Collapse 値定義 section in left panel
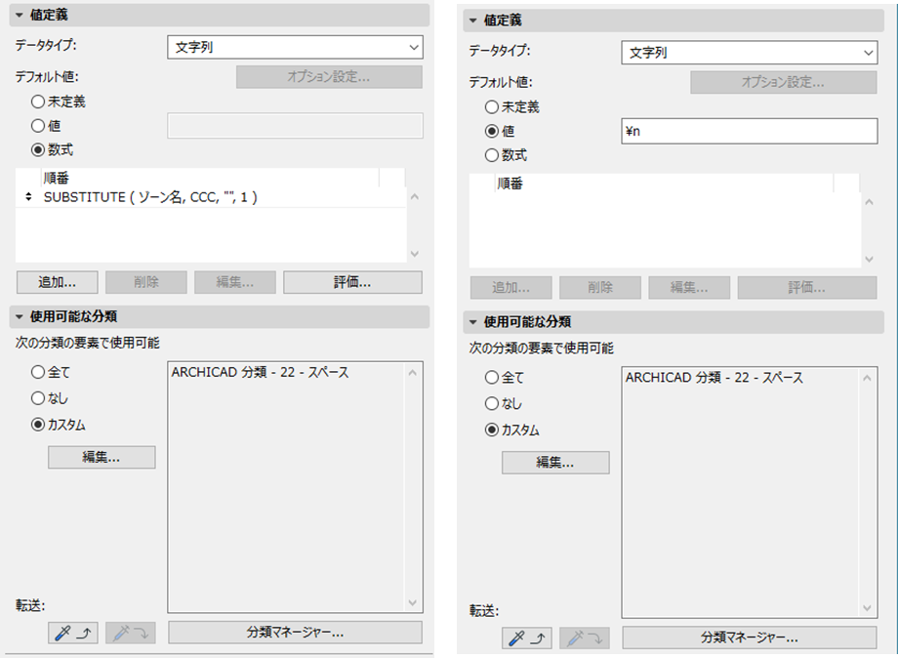This screenshot has width=898, height=658. (x=20, y=15)
